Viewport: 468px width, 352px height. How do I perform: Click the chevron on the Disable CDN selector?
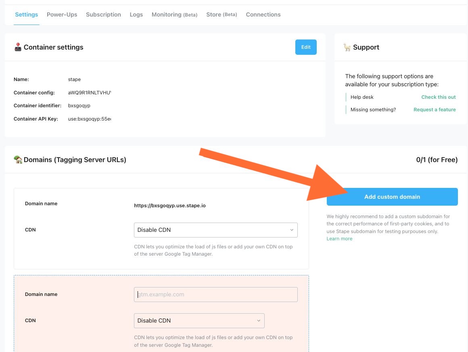[291, 229]
